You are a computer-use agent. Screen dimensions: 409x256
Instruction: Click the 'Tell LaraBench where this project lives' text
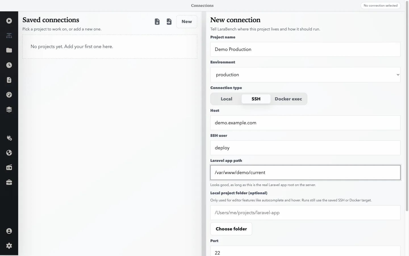point(265,29)
